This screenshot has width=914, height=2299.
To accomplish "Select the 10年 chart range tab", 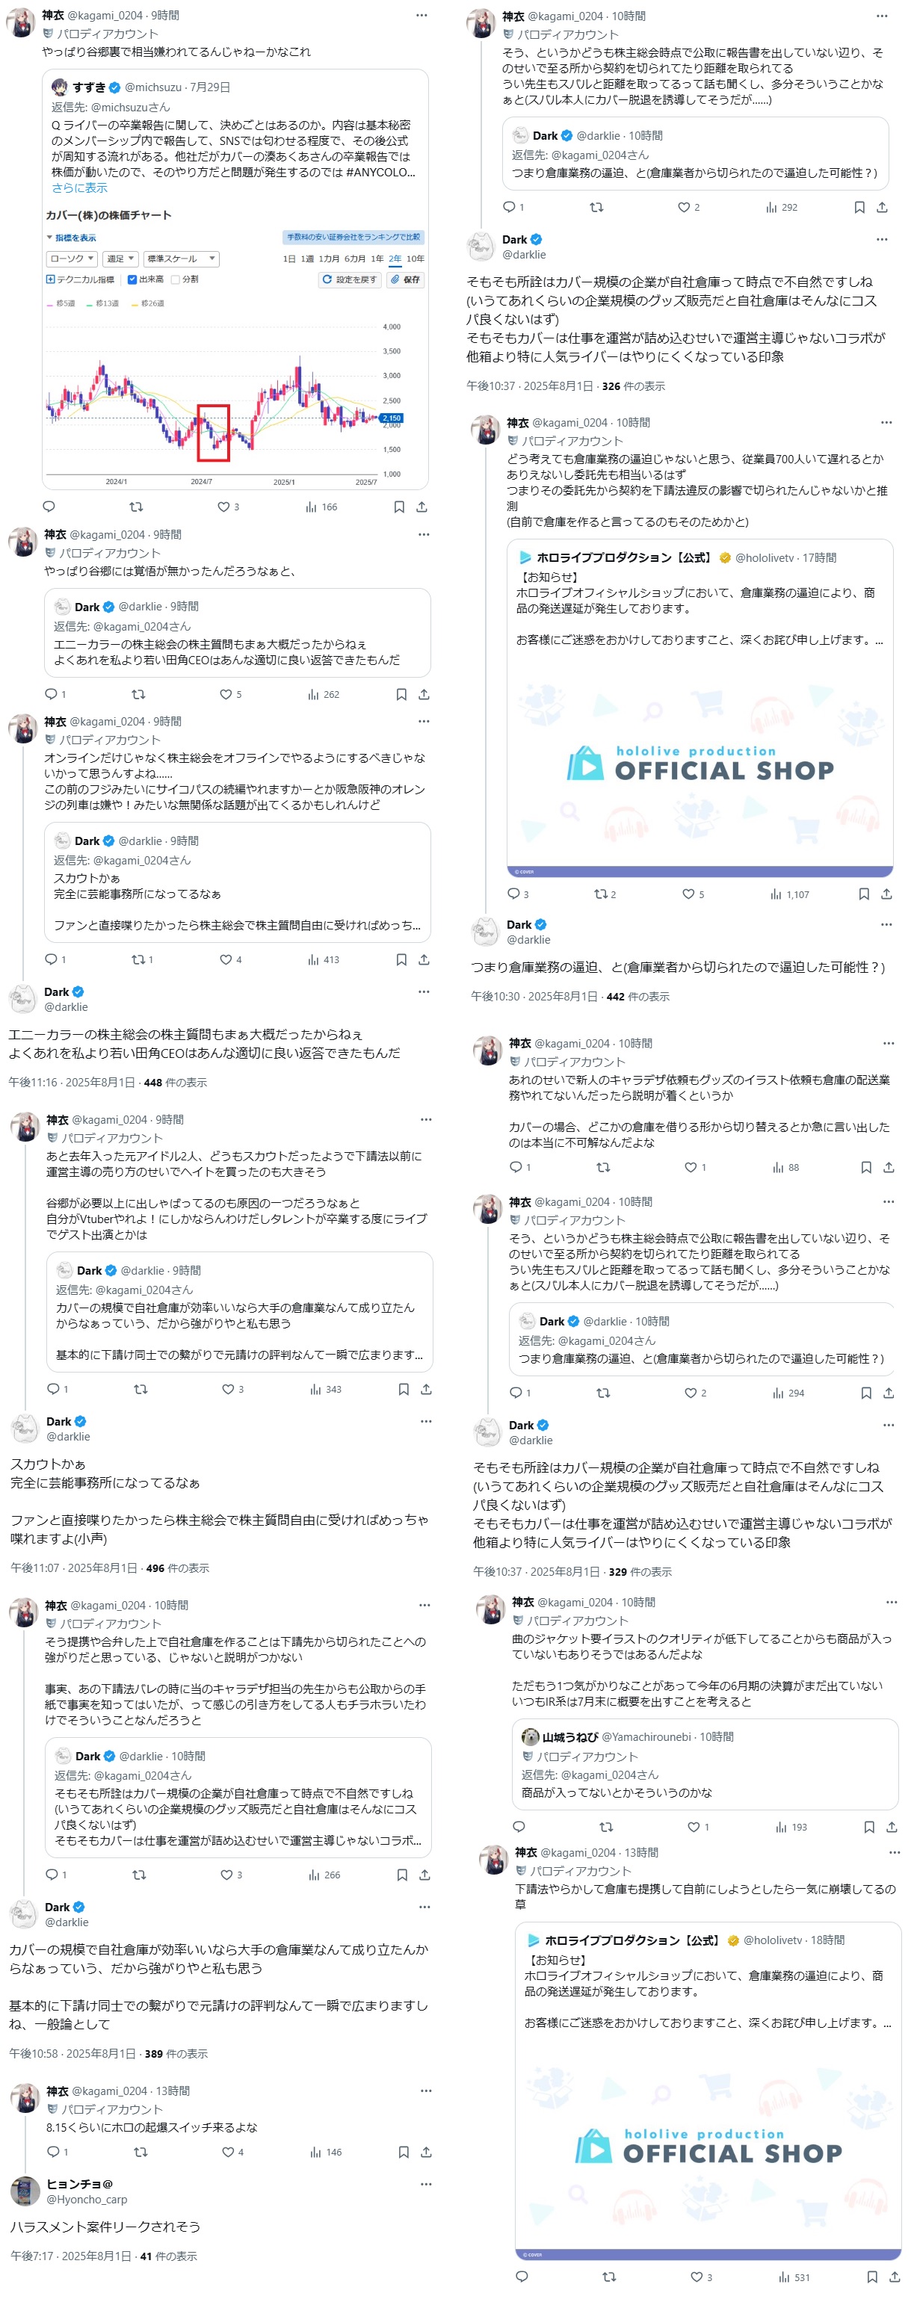I will click(415, 259).
